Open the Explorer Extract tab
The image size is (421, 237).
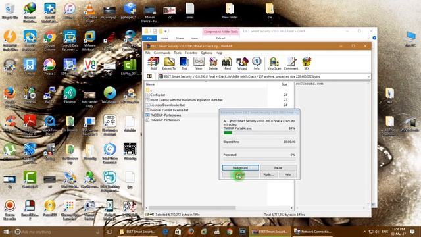[220, 38]
